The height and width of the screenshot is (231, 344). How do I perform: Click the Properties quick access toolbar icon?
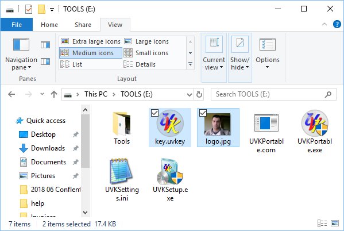pyautogui.click(x=29, y=9)
